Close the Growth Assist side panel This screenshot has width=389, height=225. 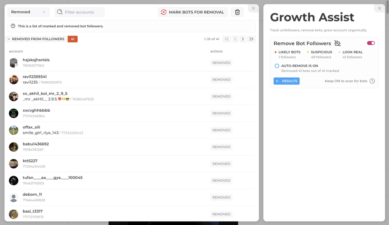coord(379,8)
